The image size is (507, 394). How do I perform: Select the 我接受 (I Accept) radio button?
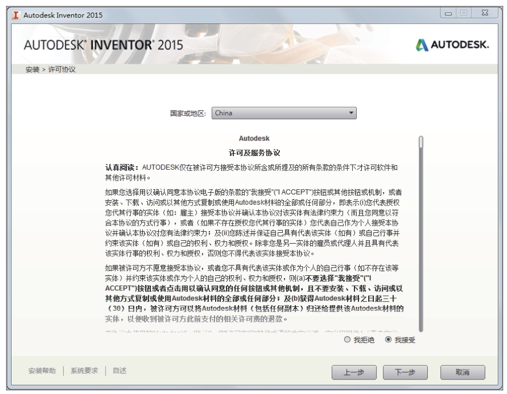point(388,340)
